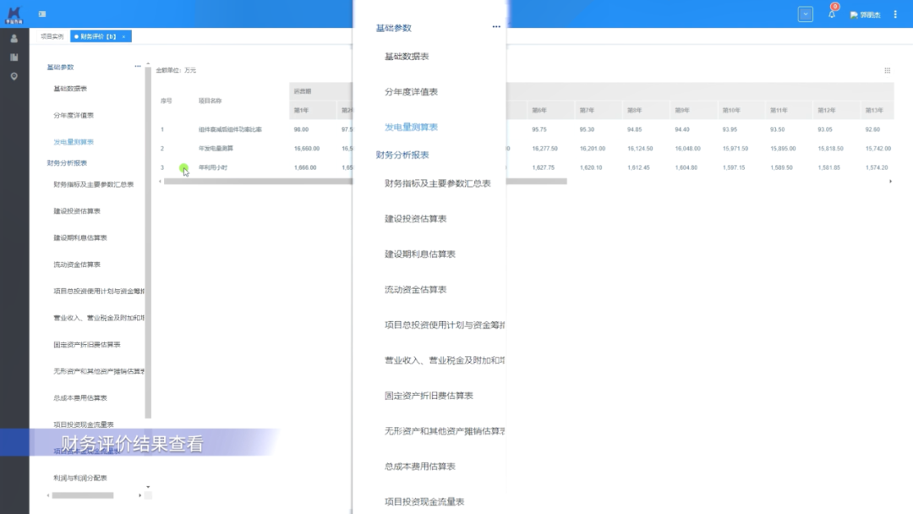Click the left sidebar vertical scrollbar thumb
Image resolution: width=913 pixels, height=514 pixels.
click(x=148, y=243)
